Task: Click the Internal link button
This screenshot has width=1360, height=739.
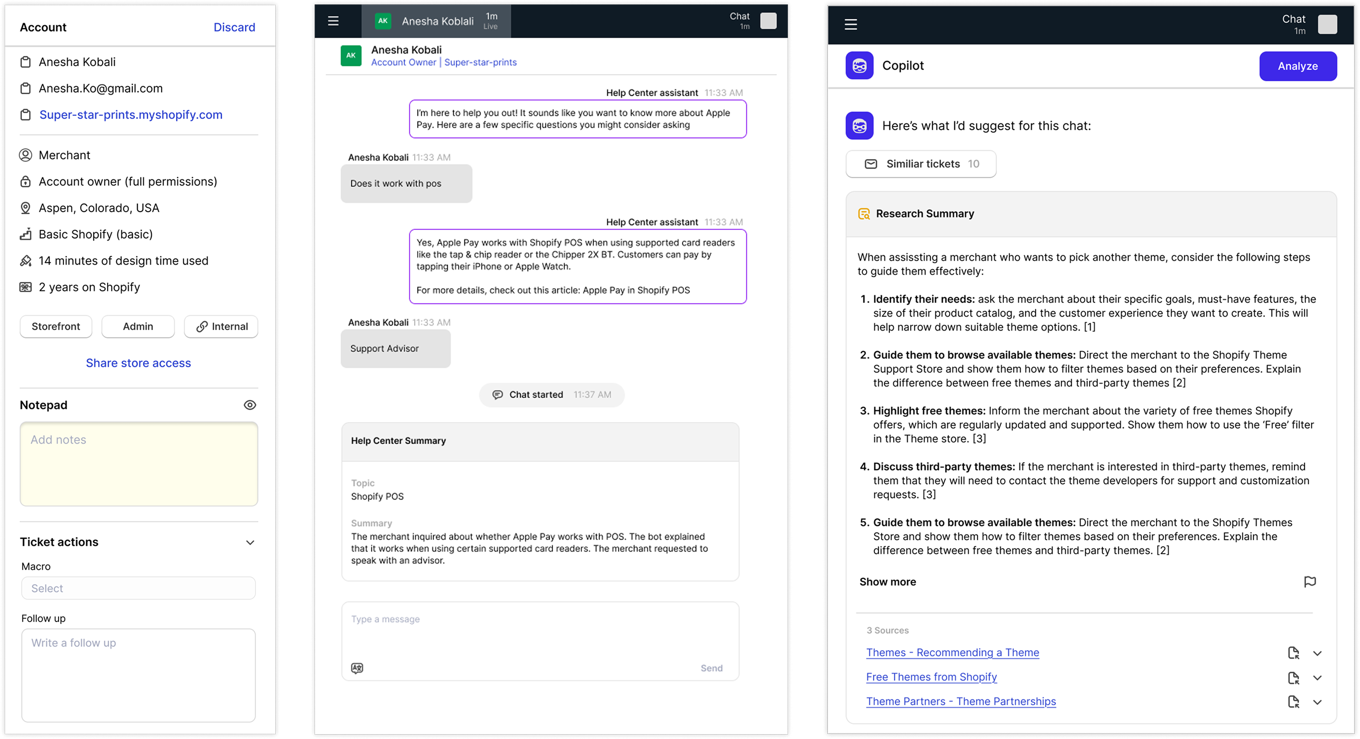Action: [x=221, y=327]
